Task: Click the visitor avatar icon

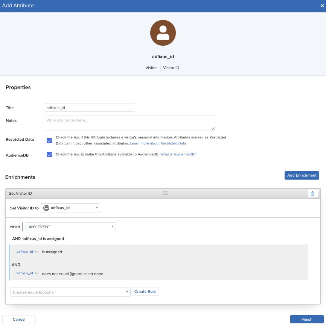Action: coord(163,33)
